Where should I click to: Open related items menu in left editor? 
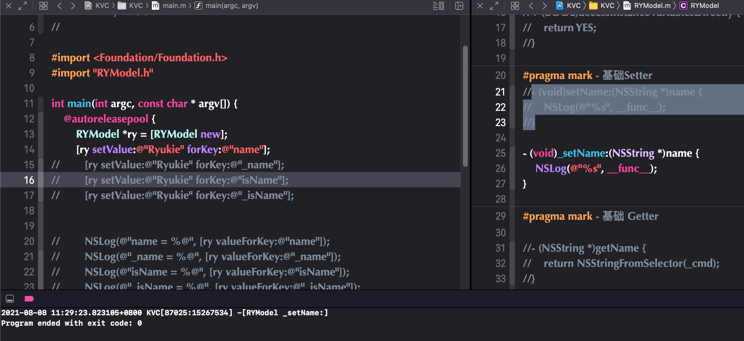(43, 6)
